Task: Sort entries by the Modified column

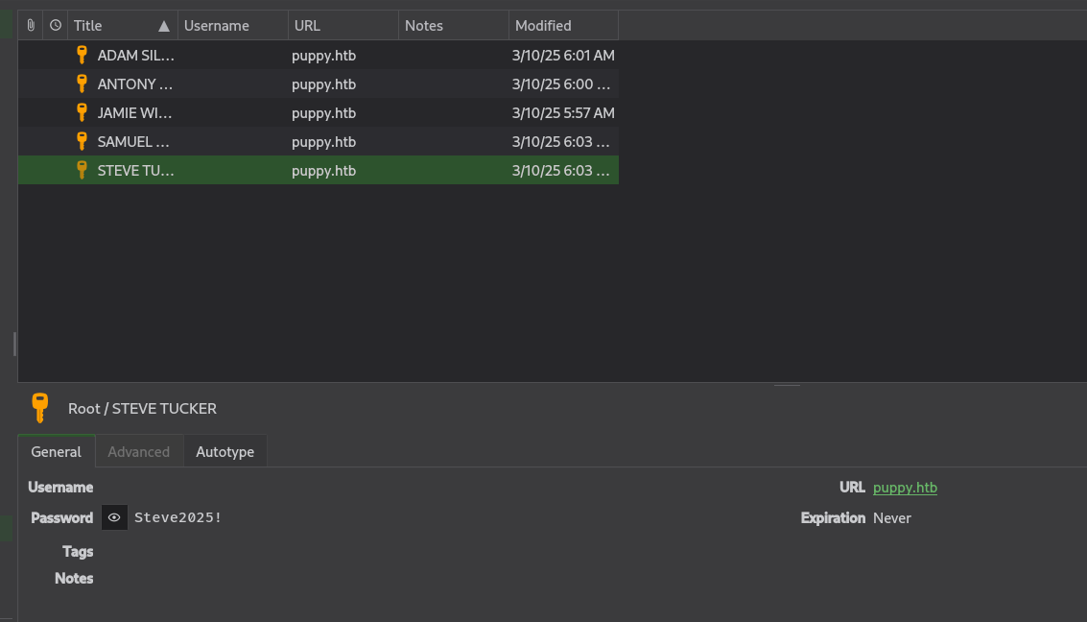Action: (x=563, y=26)
